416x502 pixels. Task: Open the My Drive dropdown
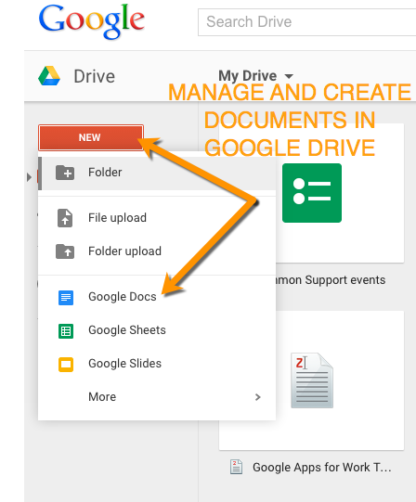pyautogui.click(x=255, y=76)
